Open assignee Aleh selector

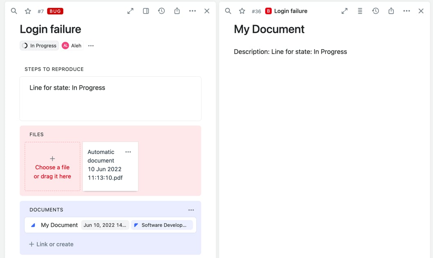click(x=72, y=45)
